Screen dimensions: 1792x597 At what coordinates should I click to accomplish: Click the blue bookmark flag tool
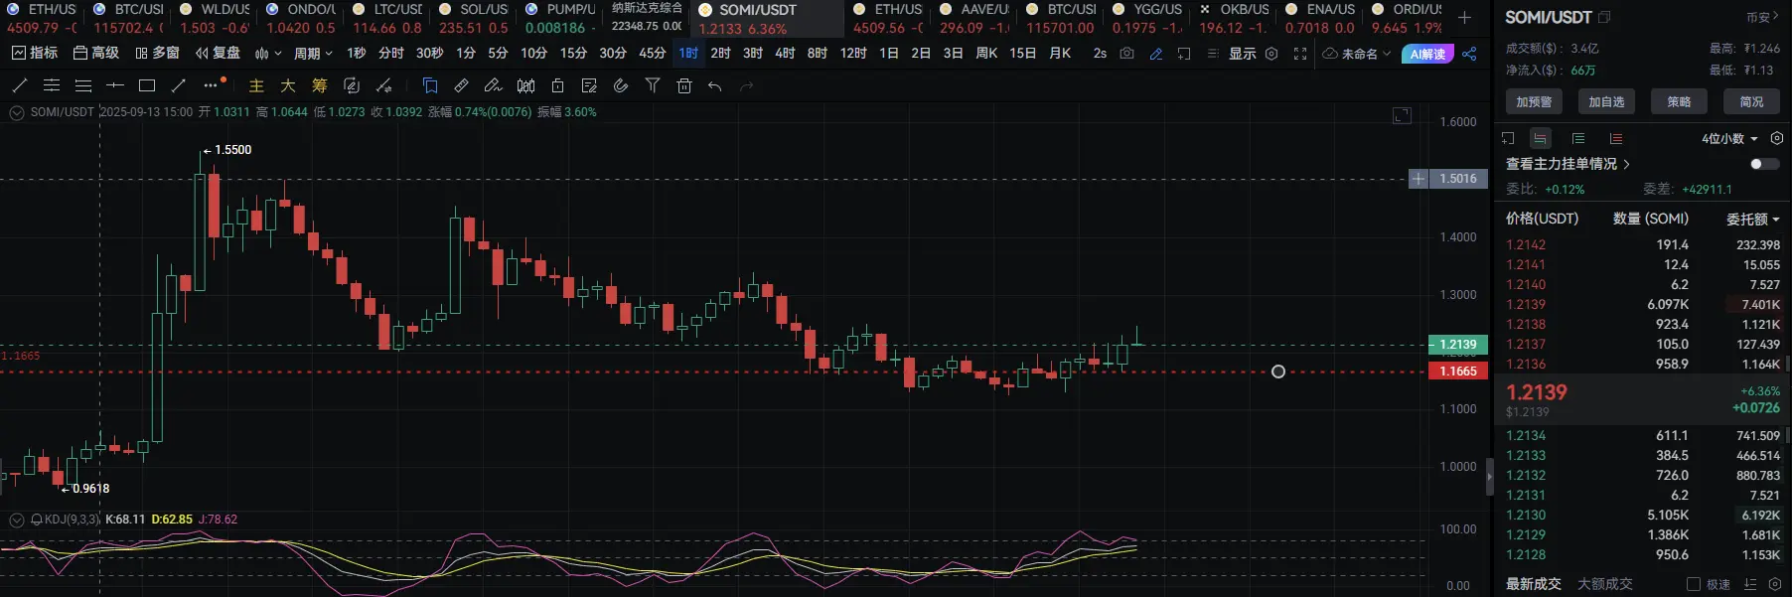click(x=430, y=85)
